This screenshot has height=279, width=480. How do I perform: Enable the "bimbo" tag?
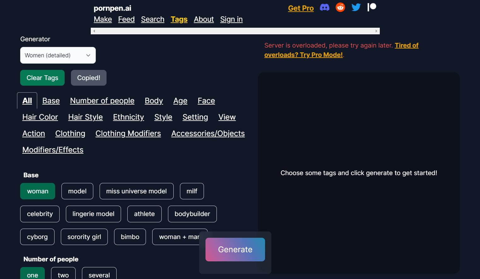pyautogui.click(x=130, y=237)
